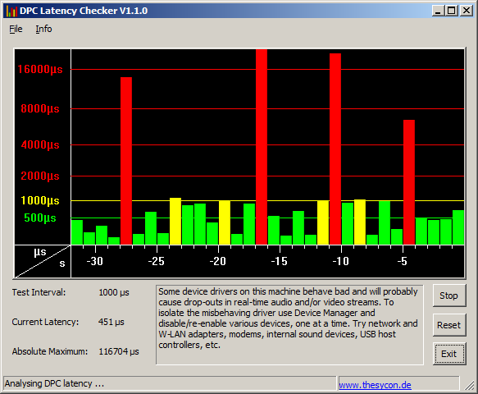Click the -20 time axis label

(x=217, y=261)
